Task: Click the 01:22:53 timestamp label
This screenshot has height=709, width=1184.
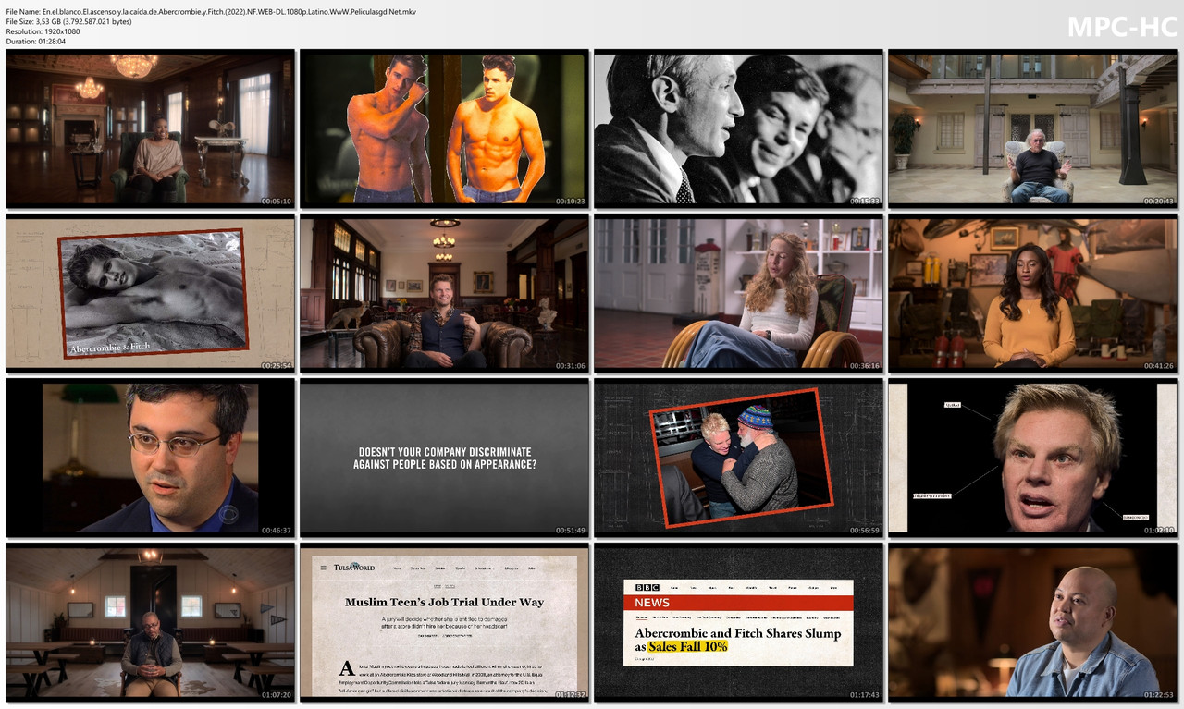Action: (x=1159, y=695)
